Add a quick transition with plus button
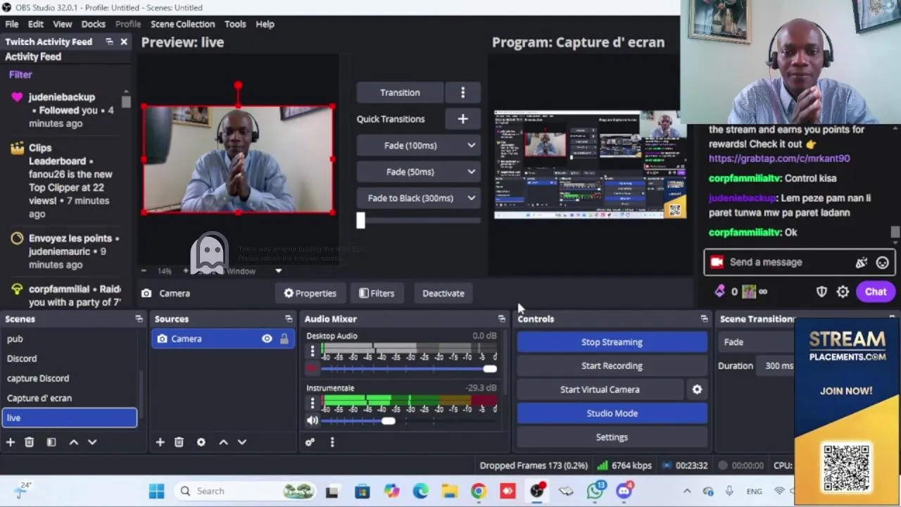 (x=462, y=119)
